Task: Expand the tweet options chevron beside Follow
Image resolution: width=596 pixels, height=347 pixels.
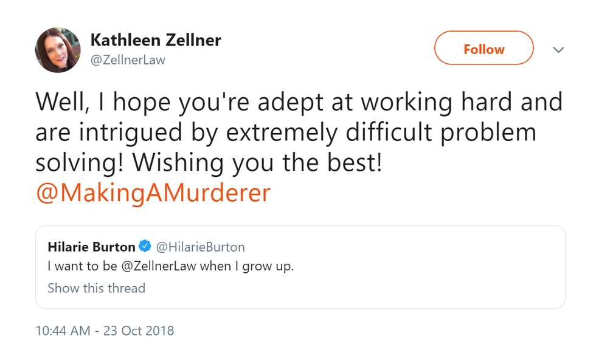Action: (558, 50)
